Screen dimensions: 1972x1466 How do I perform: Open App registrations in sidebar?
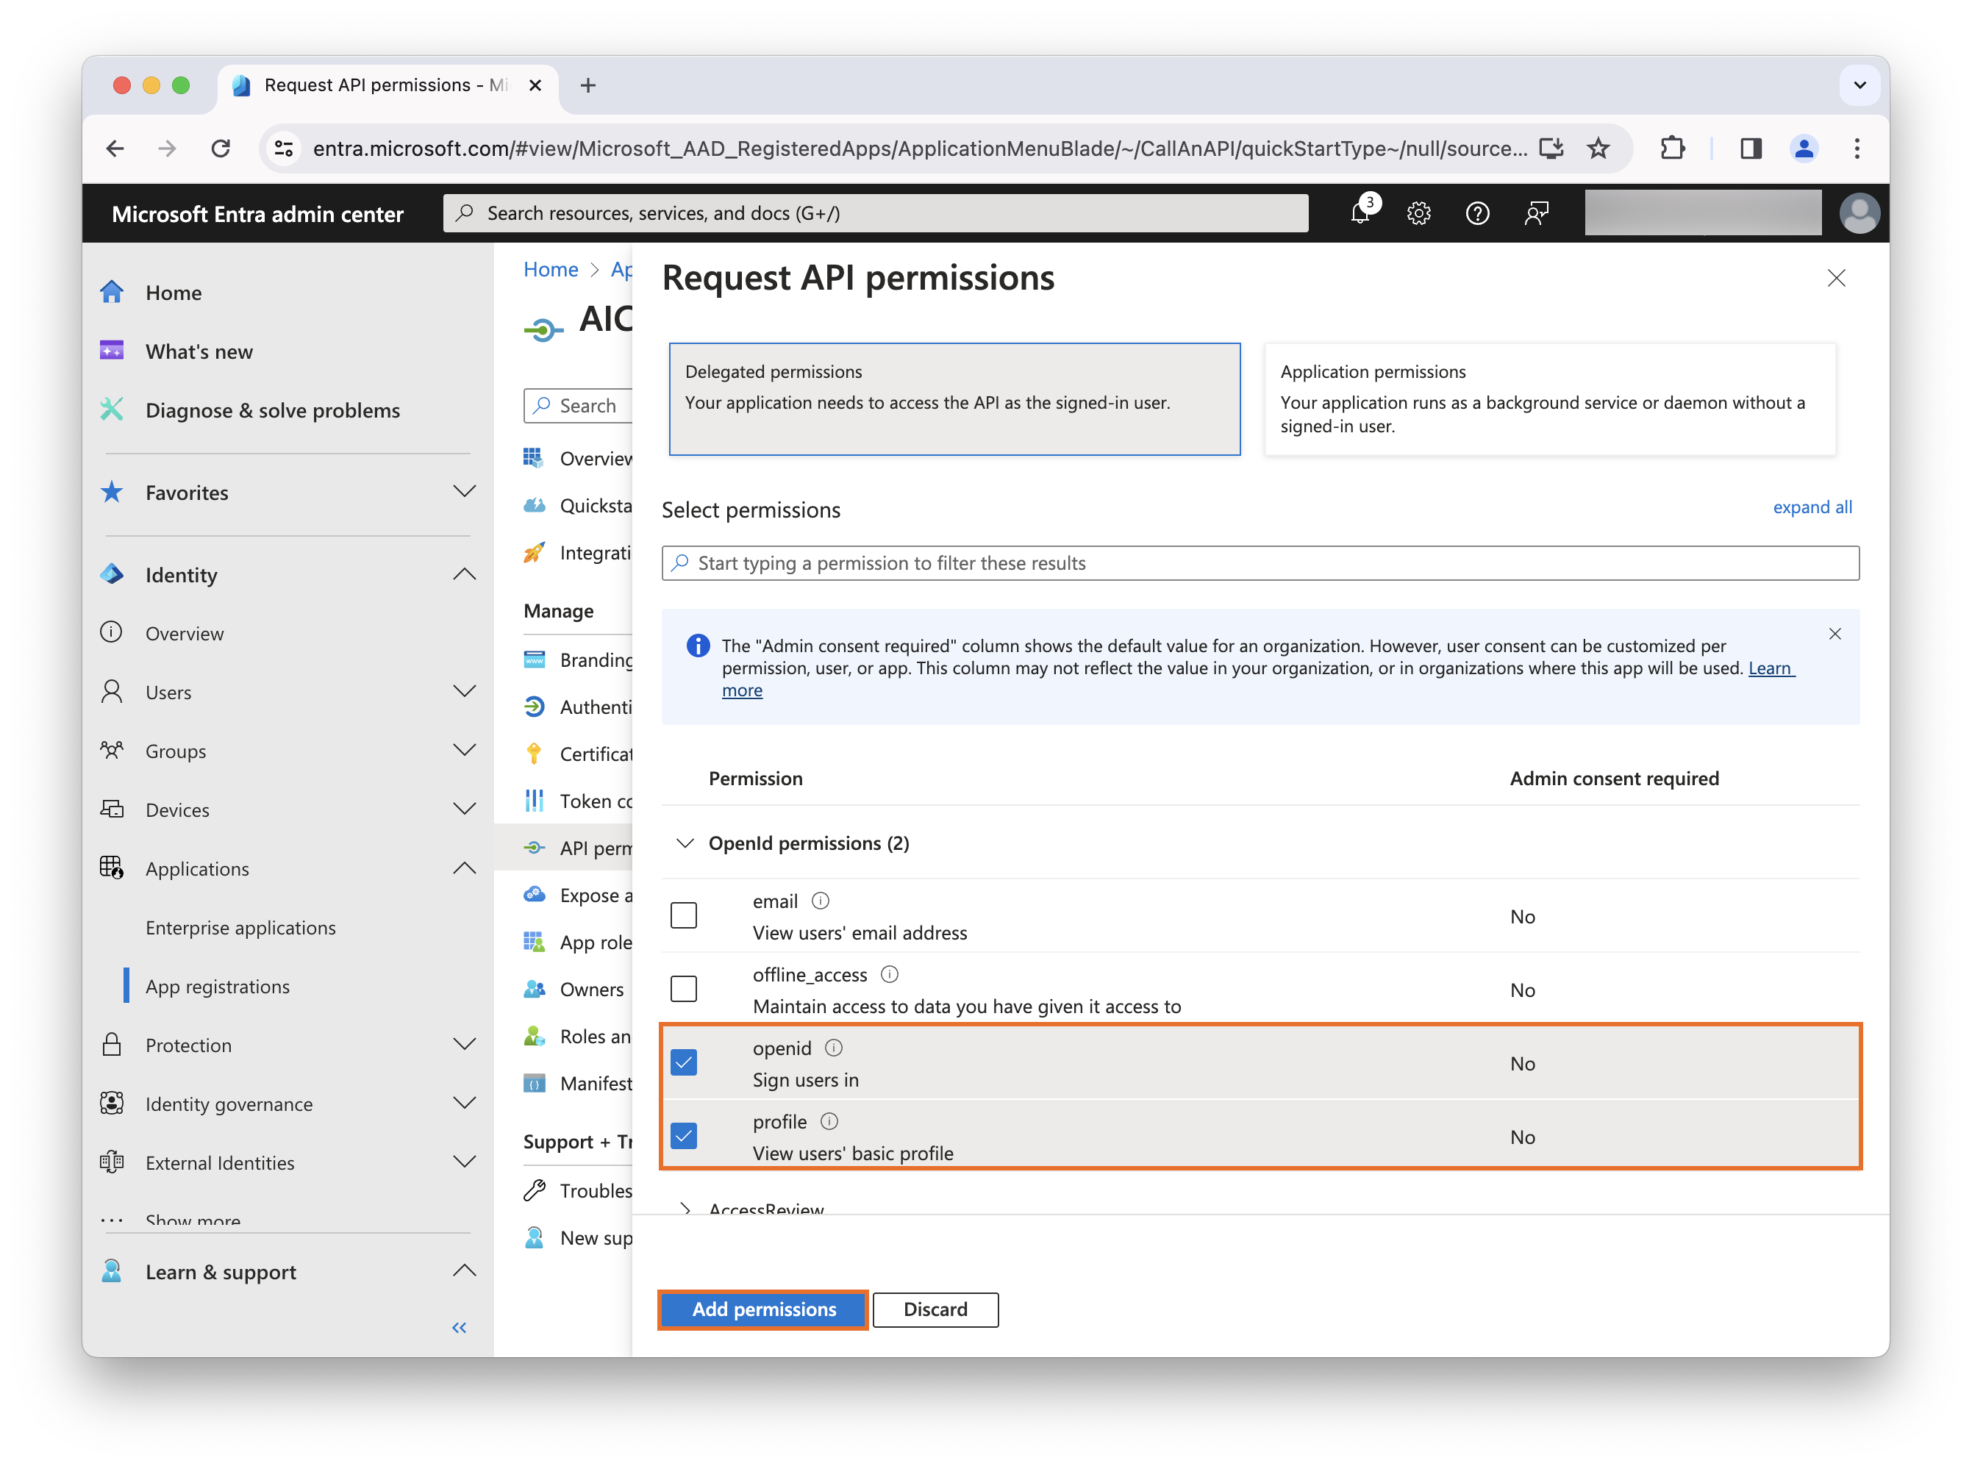(x=217, y=986)
